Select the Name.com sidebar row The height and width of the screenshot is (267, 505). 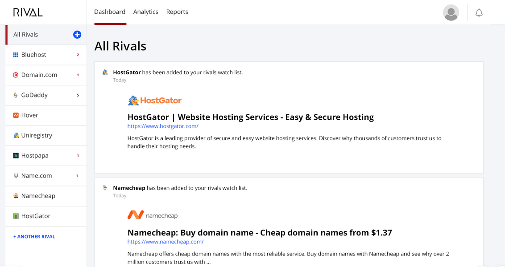click(46, 176)
